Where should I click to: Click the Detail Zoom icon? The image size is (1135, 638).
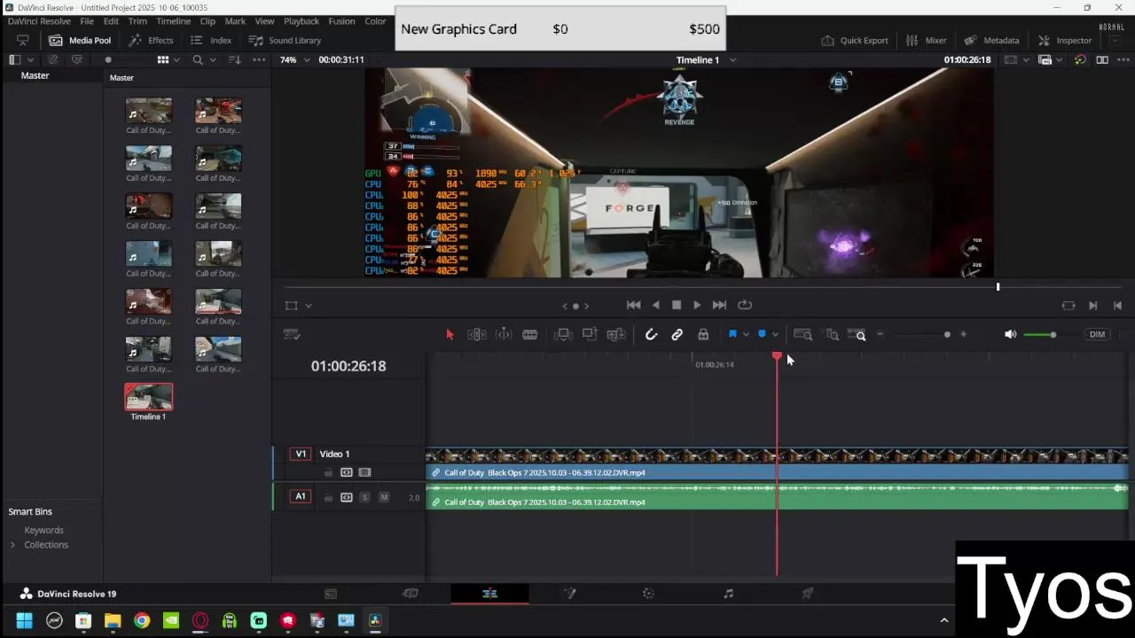(x=832, y=334)
